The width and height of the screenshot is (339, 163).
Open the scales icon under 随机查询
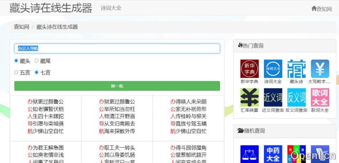[249, 154]
